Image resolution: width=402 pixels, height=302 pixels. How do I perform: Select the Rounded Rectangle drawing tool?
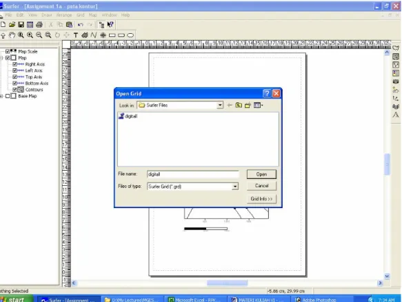[121, 35]
